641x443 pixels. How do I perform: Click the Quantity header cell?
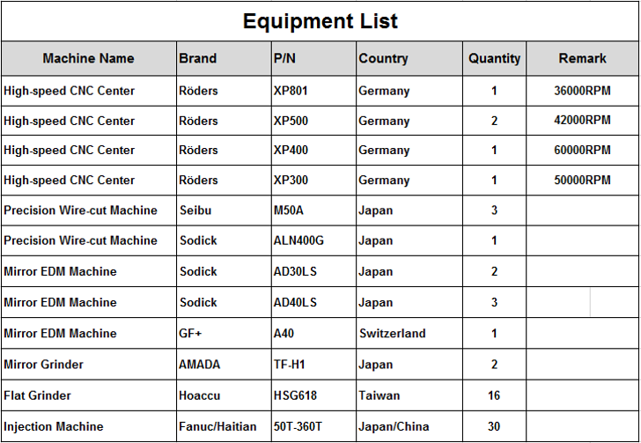(494, 58)
